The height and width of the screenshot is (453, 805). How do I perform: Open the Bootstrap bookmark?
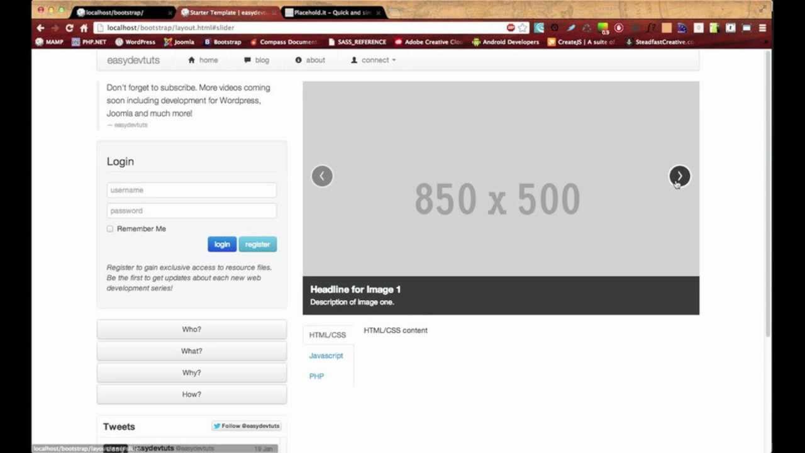[222, 42]
